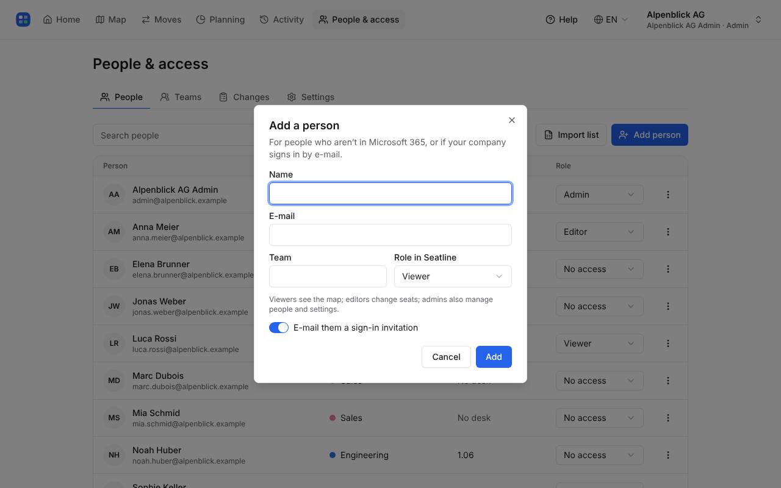
Task: Click the Search people field
Action: tap(174, 135)
